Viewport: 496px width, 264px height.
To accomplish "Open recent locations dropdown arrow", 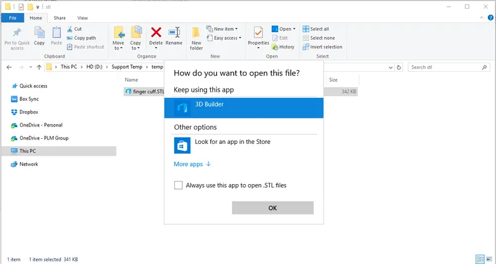I will point(30,67).
